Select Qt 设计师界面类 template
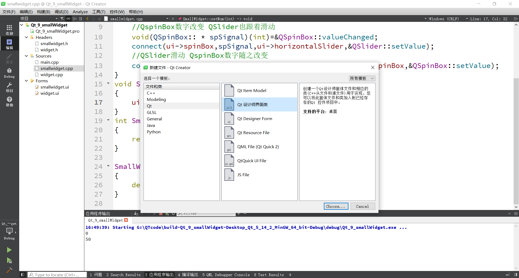Image resolution: width=519 pixels, height=278 pixels. tap(259, 104)
